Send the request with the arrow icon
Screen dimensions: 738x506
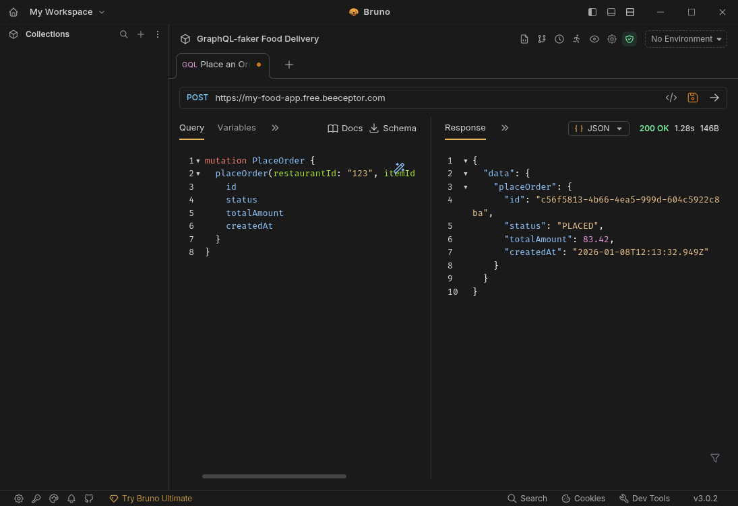point(714,98)
